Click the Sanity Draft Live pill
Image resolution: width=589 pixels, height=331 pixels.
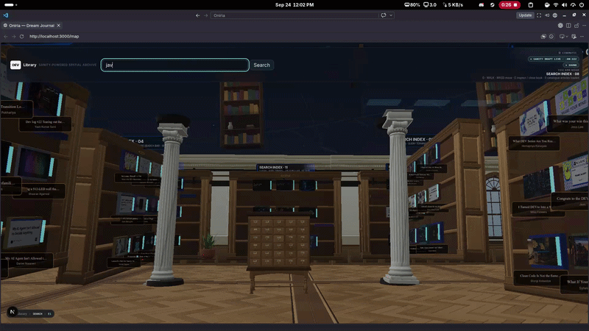click(554, 59)
